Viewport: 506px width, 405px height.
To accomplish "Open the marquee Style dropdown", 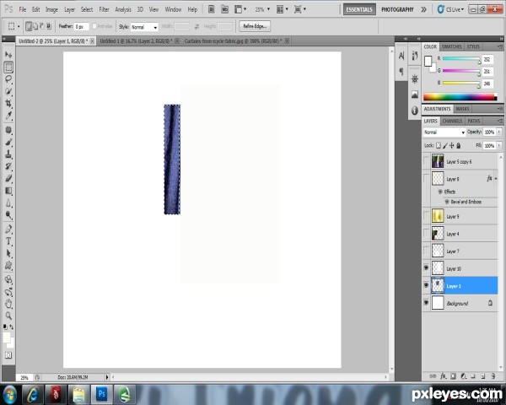I will coord(144,27).
